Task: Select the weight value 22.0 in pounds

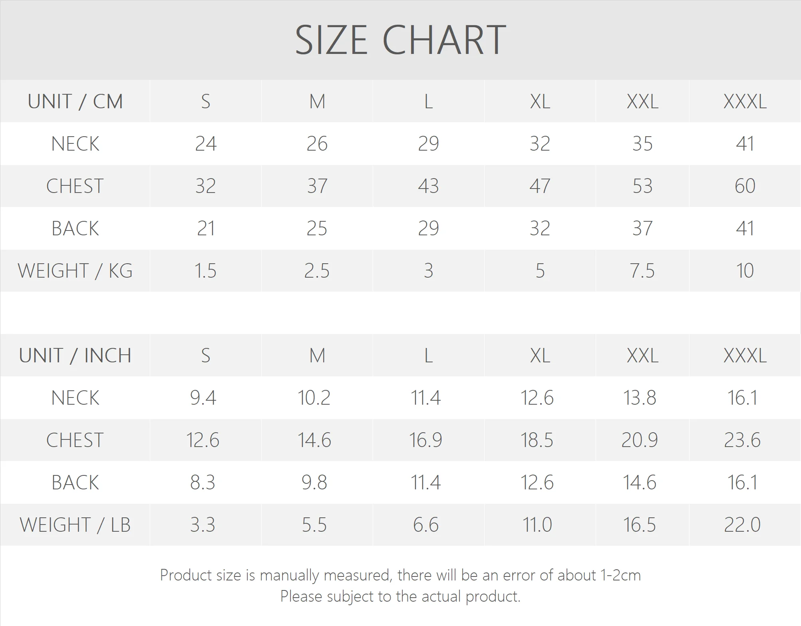Action: [742, 525]
